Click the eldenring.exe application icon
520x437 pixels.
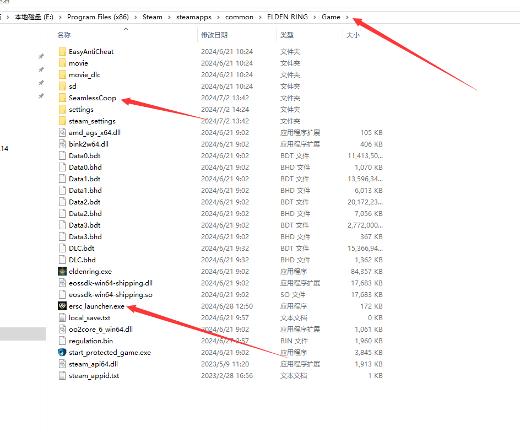tap(62, 272)
